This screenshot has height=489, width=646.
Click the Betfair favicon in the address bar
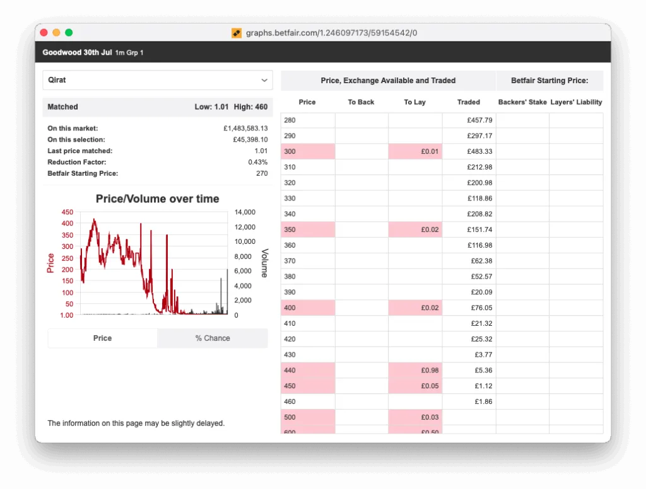tap(237, 33)
